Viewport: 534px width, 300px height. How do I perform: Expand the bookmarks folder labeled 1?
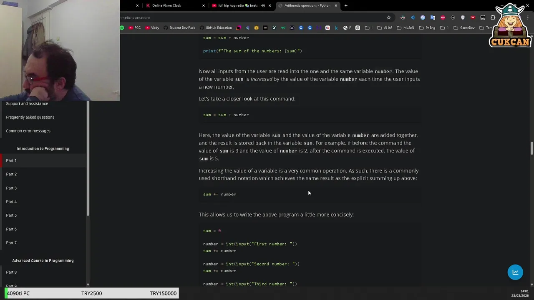point(444,28)
